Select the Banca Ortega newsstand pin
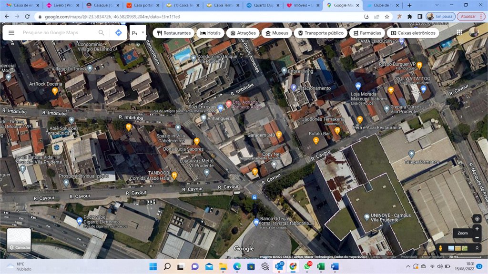 coord(256,222)
